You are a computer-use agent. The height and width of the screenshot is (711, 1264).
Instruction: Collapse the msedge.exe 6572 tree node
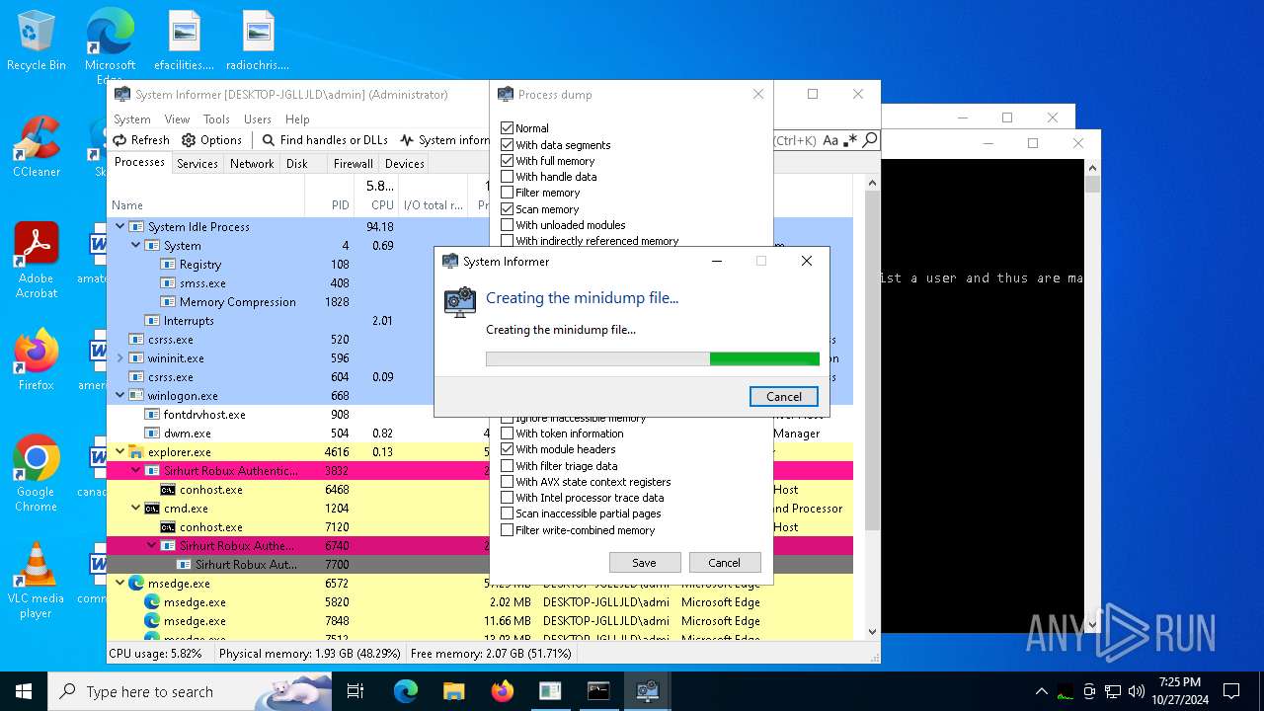[x=120, y=584]
